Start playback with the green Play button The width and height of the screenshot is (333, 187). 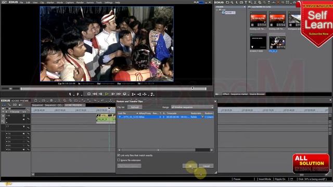coord(107,94)
